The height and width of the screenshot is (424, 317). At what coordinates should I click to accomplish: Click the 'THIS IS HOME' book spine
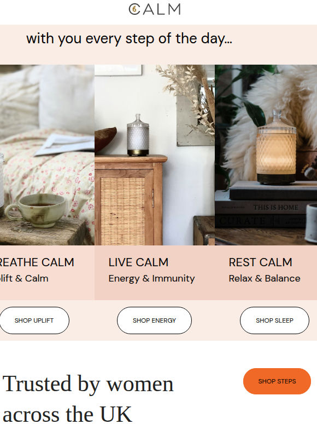(275, 208)
